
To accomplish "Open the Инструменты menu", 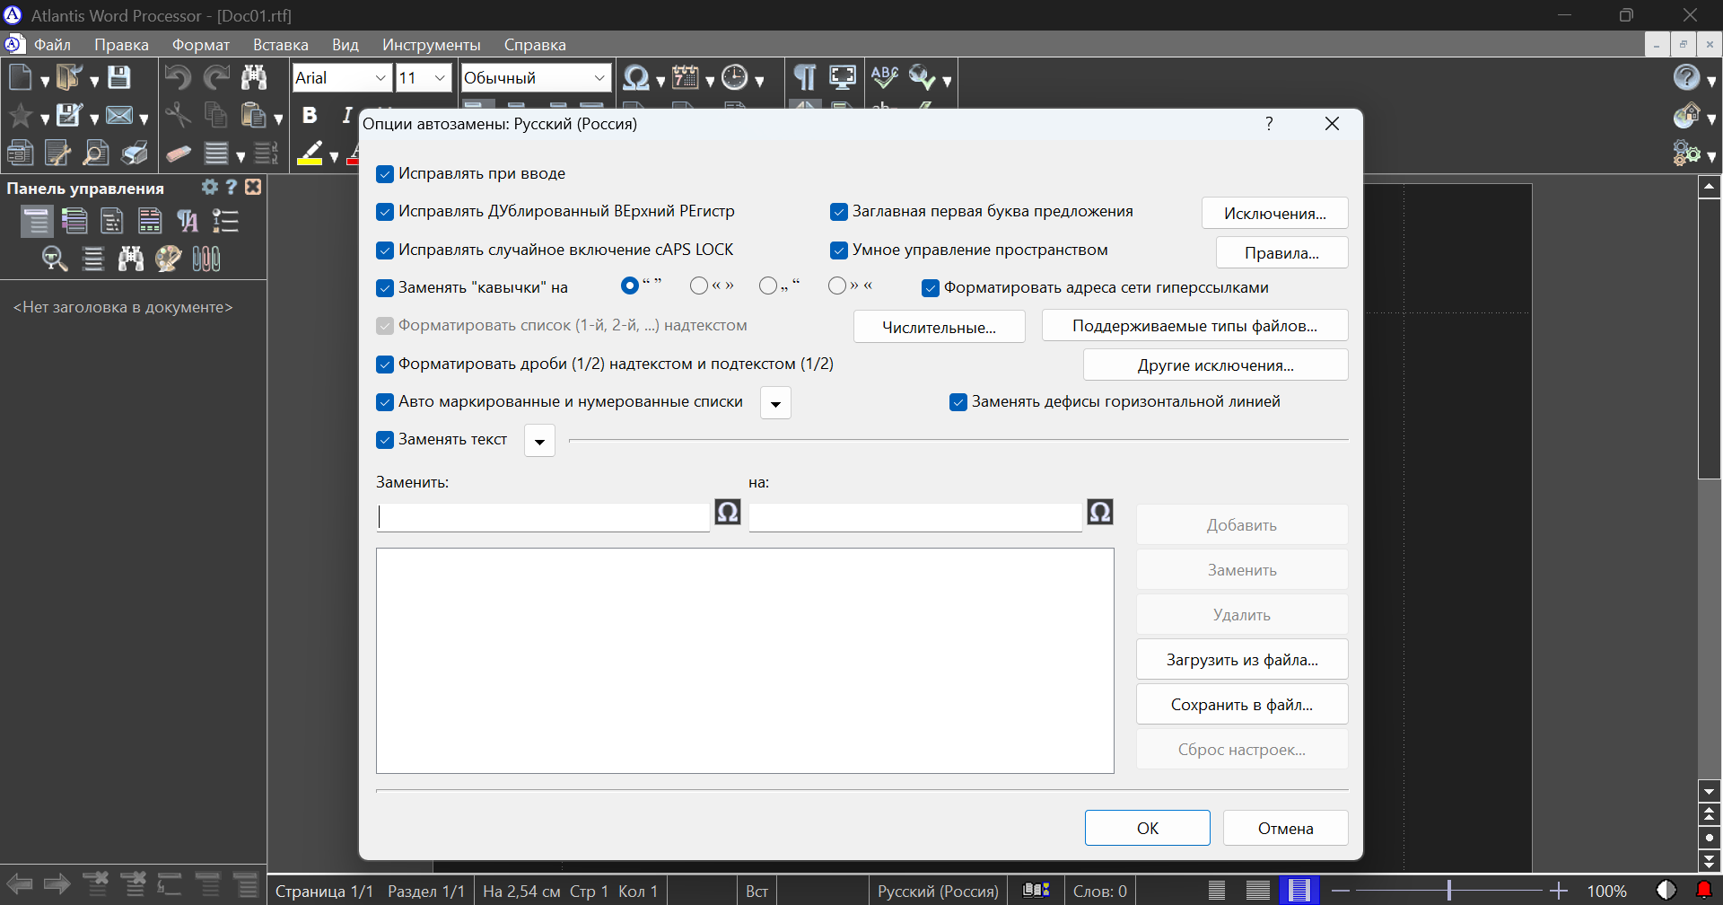I will pyautogui.click(x=432, y=45).
